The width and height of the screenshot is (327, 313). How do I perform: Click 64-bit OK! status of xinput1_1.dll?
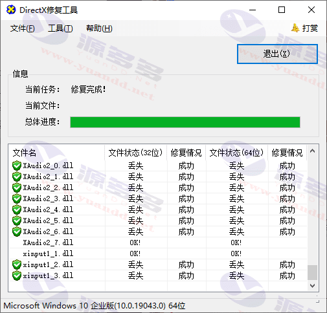(236, 254)
